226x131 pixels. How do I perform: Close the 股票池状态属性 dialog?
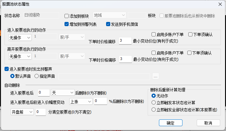[220, 4]
